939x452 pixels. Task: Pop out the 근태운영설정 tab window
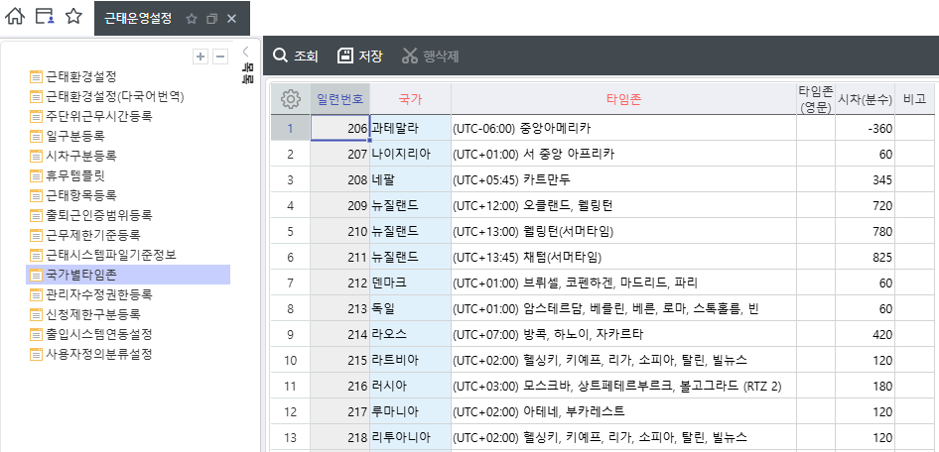pyautogui.click(x=211, y=19)
